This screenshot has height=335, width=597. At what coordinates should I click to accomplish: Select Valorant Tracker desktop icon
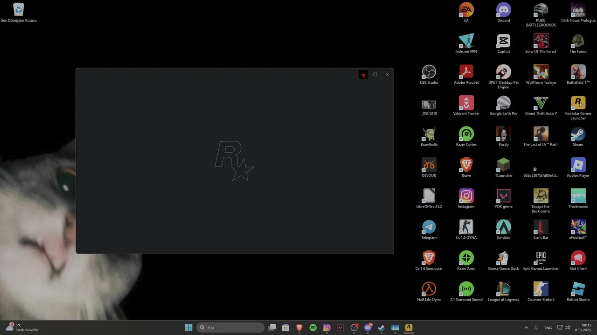point(466,106)
